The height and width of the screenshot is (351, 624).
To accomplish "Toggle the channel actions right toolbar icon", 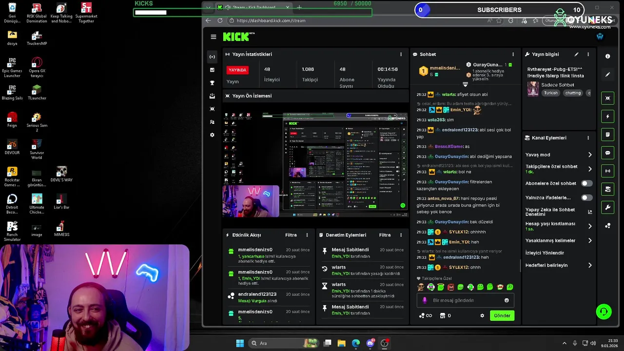I will point(607,189).
